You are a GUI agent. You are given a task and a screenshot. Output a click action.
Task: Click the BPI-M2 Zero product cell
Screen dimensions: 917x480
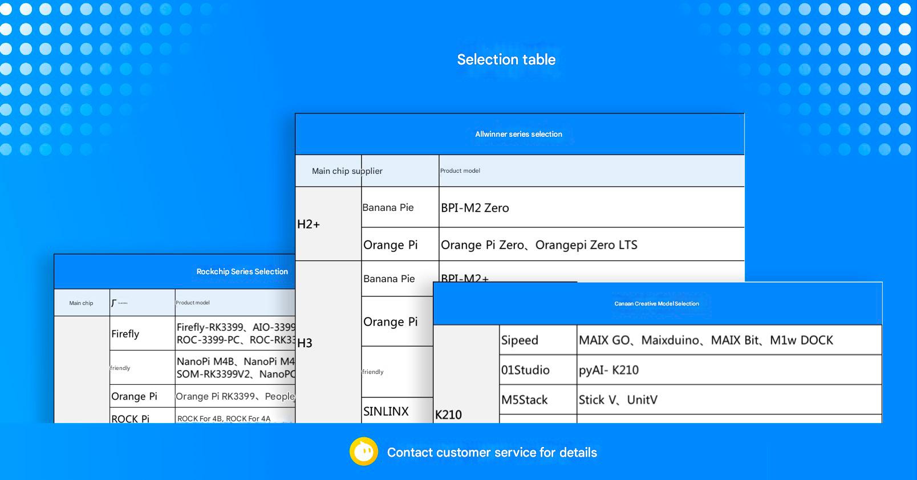(x=591, y=208)
